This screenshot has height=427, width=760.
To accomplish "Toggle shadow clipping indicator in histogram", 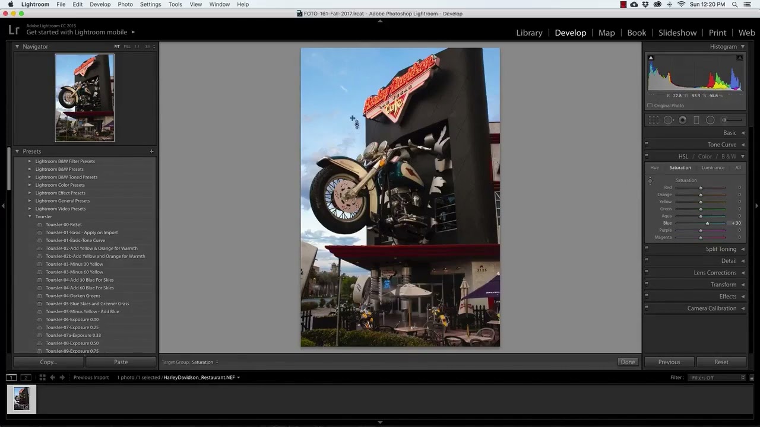I will pyautogui.click(x=651, y=58).
